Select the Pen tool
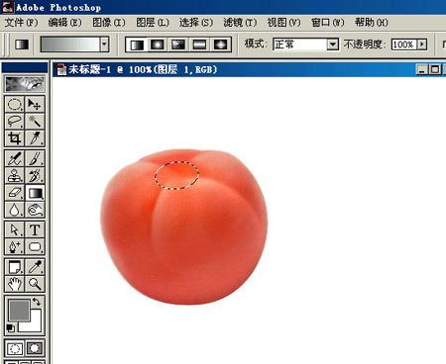This screenshot has height=364, width=446. 14,246
